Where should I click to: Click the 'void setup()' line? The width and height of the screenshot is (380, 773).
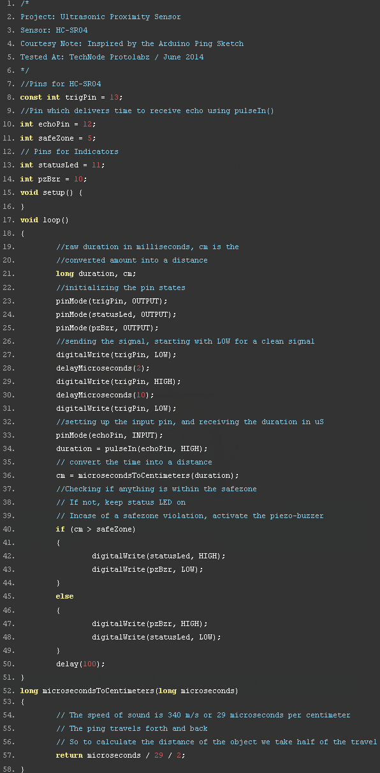coord(52,192)
